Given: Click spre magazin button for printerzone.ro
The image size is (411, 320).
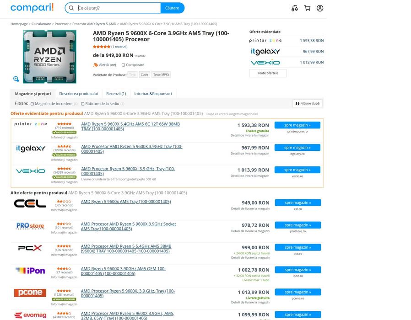Looking at the screenshot, I should [297, 125].
